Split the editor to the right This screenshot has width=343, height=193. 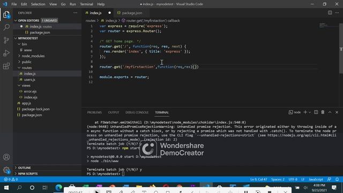tap(330, 13)
